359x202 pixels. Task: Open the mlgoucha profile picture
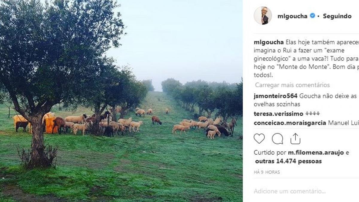[263, 16]
